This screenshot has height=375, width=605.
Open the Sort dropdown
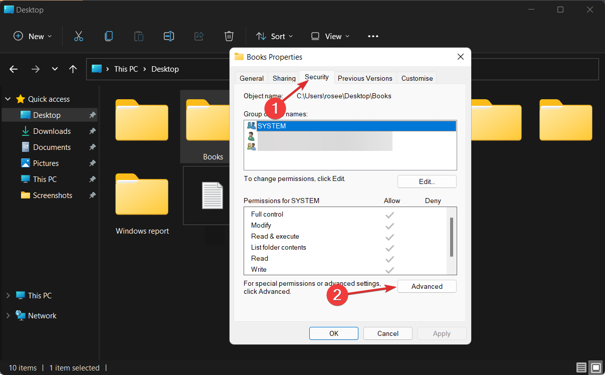[x=274, y=36]
